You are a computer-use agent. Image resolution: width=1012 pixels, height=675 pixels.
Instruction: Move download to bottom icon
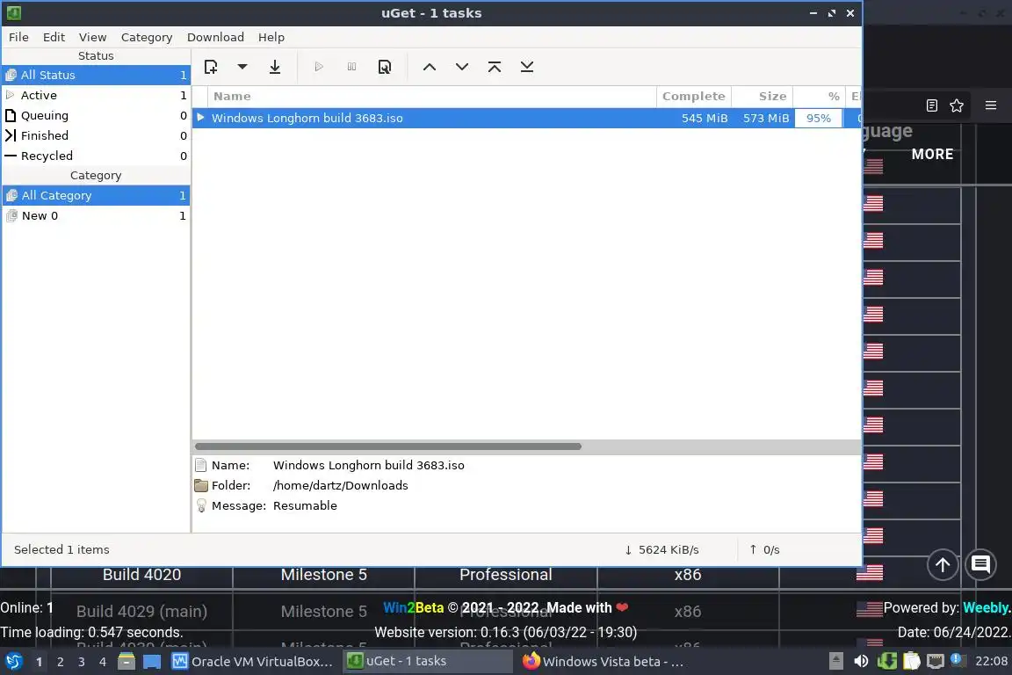click(x=527, y=67)
